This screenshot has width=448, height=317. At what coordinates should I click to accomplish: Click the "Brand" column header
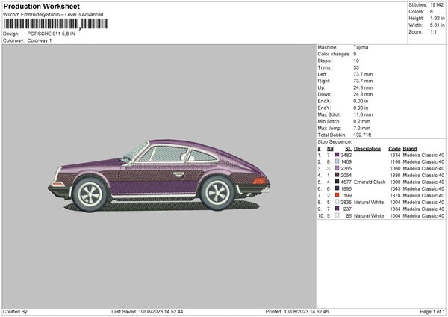tap(410, 148)
